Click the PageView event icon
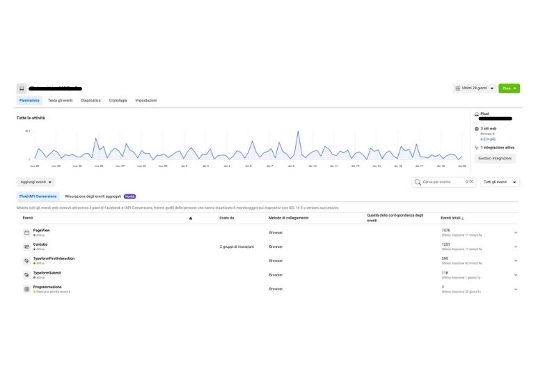 click(26, 233)
